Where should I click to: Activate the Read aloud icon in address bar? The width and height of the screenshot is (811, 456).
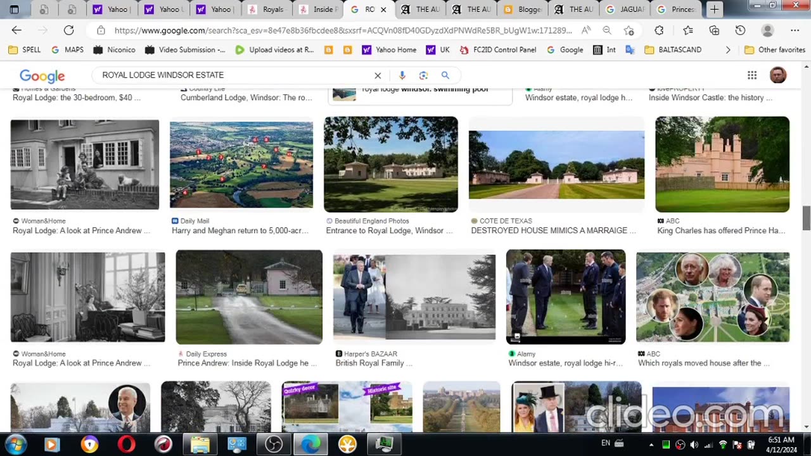pyautogui.click(x=586, y=30)
